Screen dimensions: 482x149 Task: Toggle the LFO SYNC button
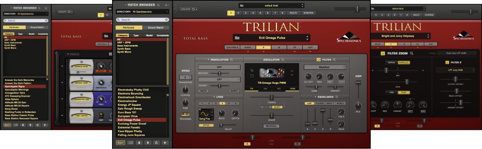click(206, 125)
